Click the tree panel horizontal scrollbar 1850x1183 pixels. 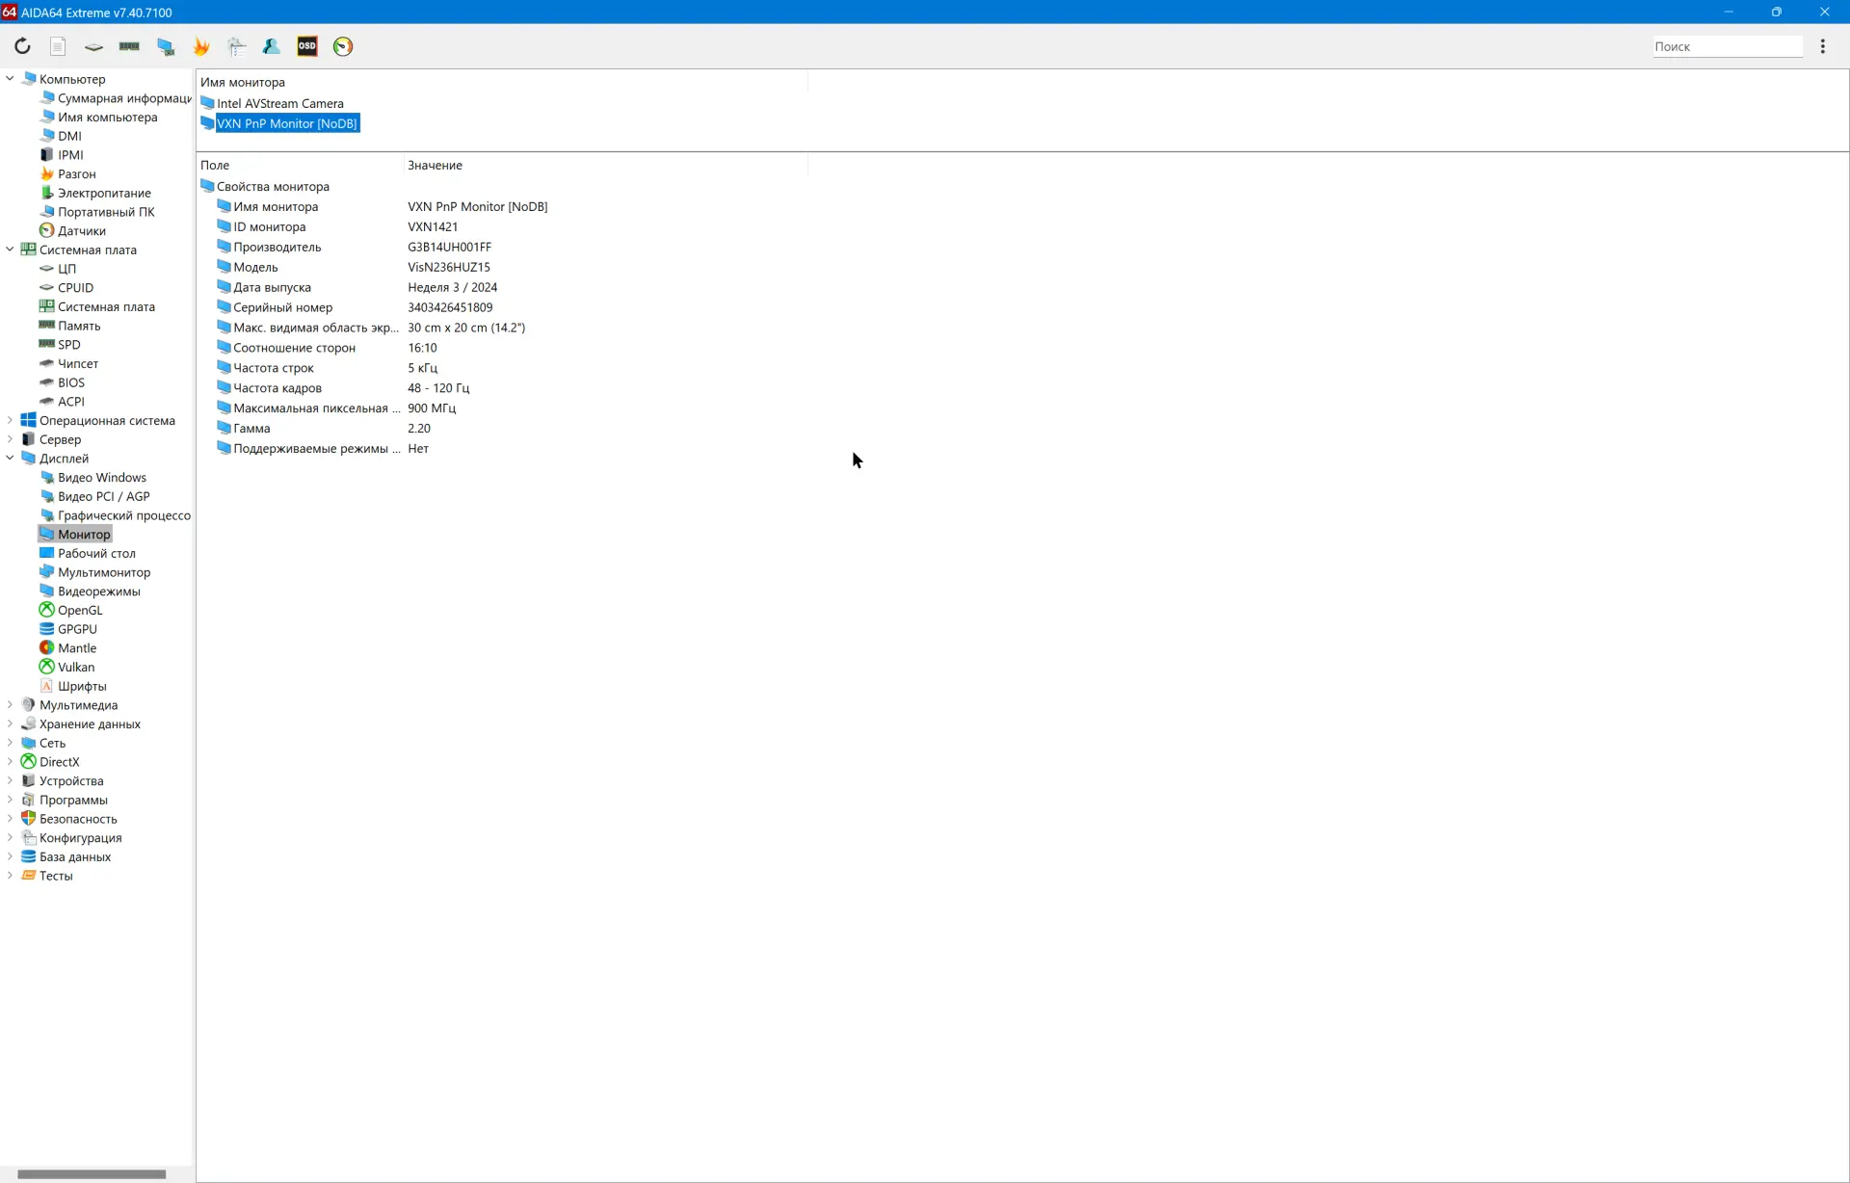(92, 1173)
